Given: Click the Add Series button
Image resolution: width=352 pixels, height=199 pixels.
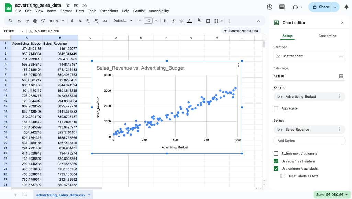Looking at the screenshot, I should point(309,141).
